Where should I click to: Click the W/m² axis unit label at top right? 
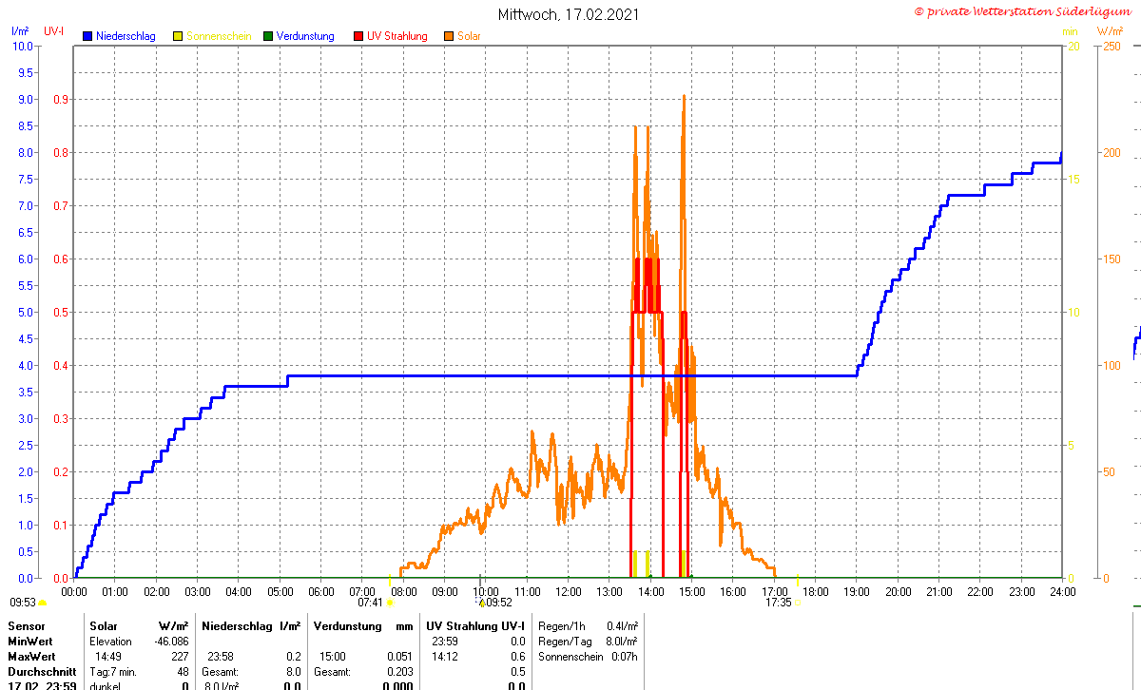1110,31
